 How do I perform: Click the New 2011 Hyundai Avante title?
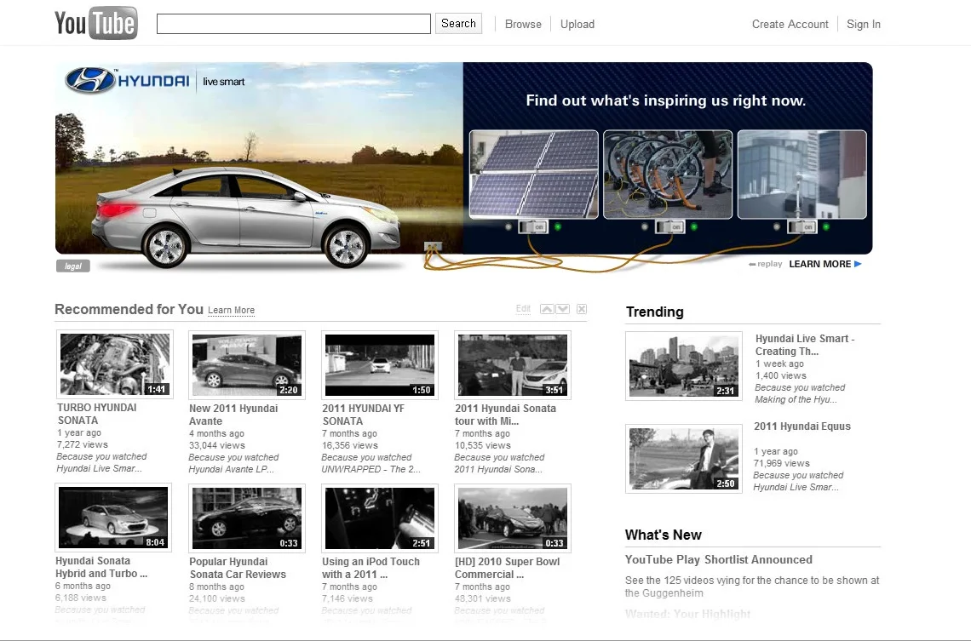point(233,415)
